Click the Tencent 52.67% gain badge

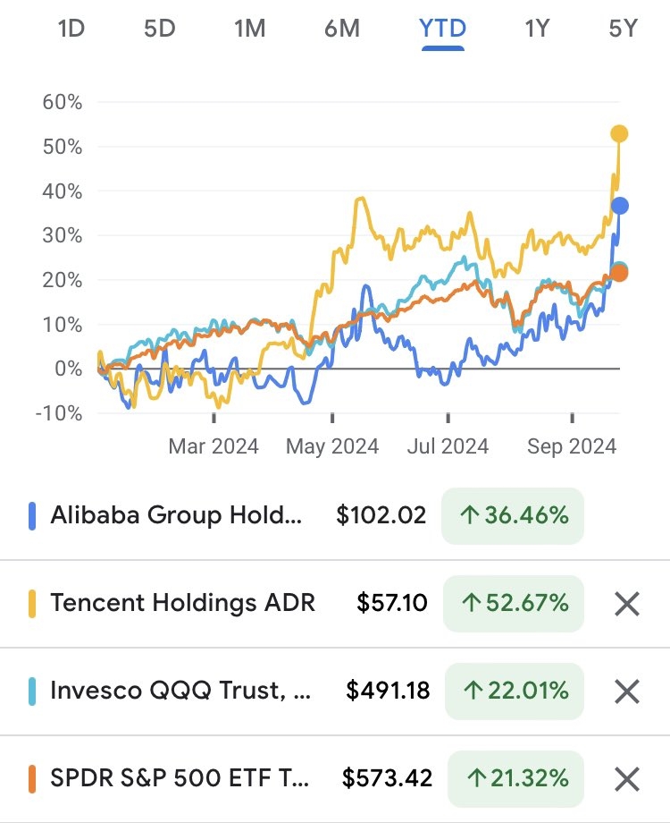[513, 603]
